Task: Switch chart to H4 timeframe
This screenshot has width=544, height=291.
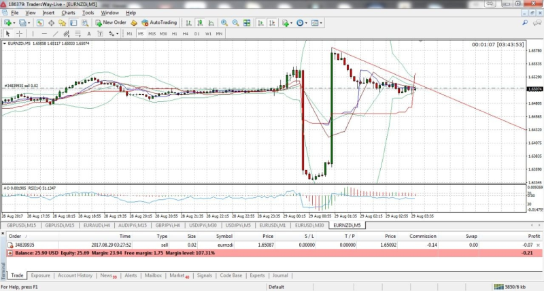Action: coord(186,33)
